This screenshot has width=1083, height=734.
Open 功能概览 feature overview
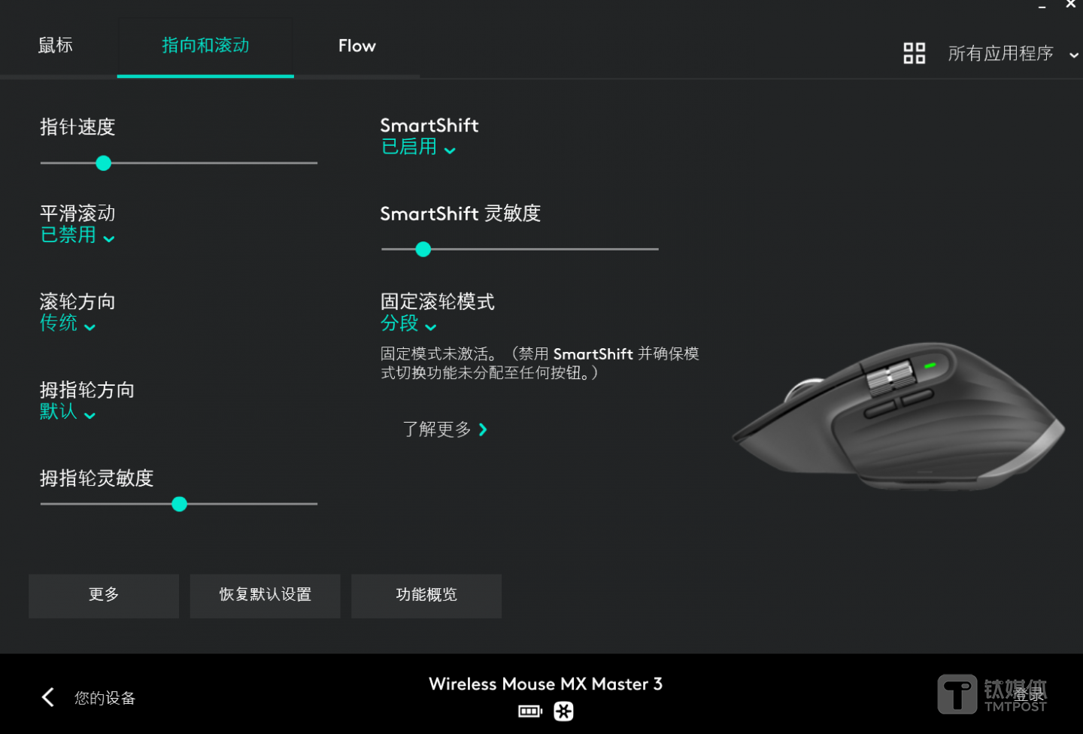(x=426, y=596)
